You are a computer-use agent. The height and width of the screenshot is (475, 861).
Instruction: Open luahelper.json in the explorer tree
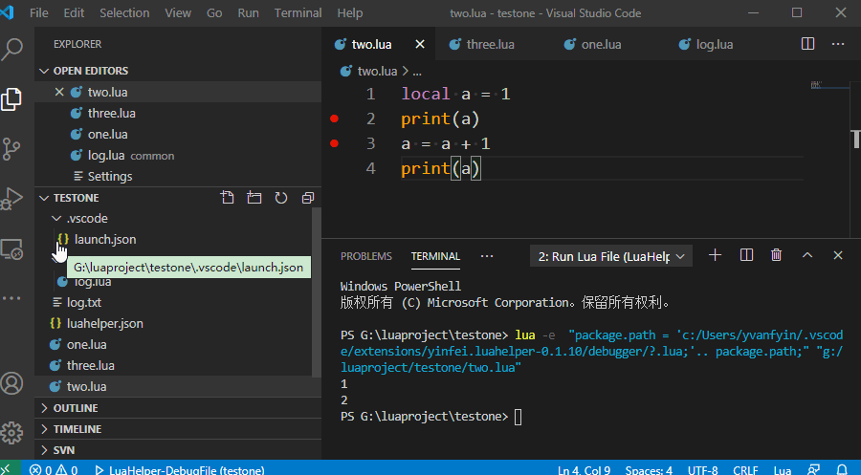(105, 324)
